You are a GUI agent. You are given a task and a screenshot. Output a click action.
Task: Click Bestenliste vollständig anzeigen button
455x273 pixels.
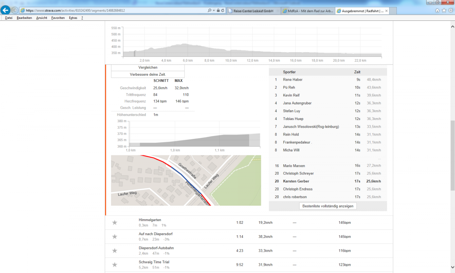tap(328, 206)
